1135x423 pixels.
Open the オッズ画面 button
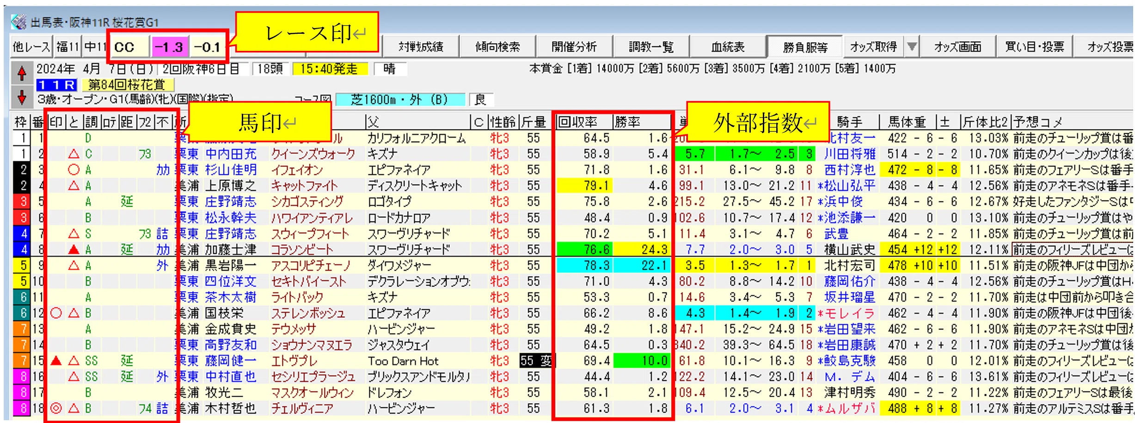pyautogui.click(x=957, y=47)
